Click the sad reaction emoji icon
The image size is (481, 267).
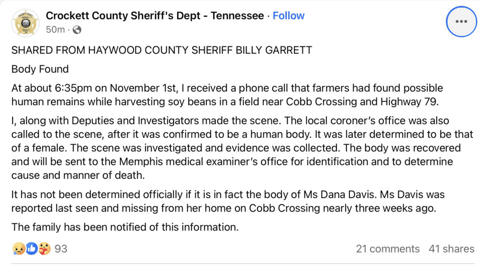[x=18, y=249]
